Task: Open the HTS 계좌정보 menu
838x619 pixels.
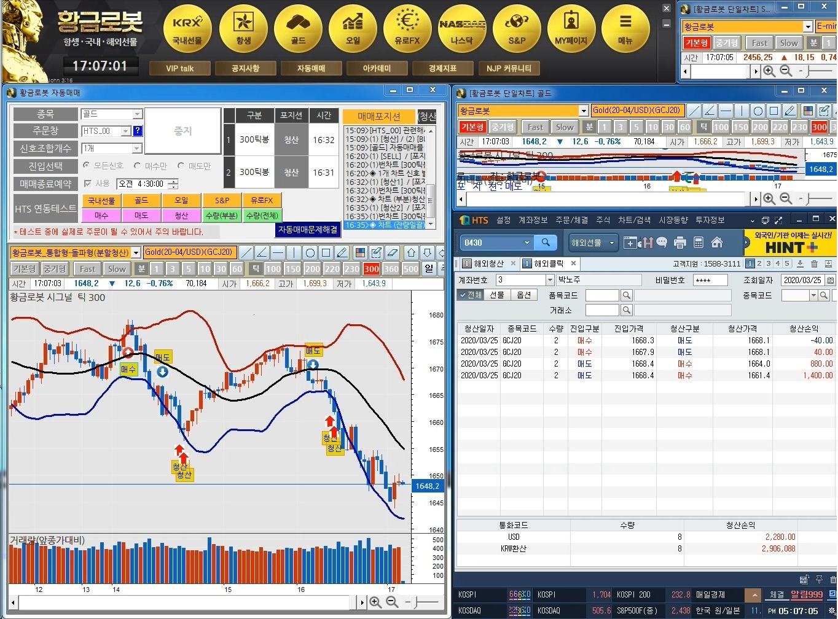Action: tap(533, 220)
